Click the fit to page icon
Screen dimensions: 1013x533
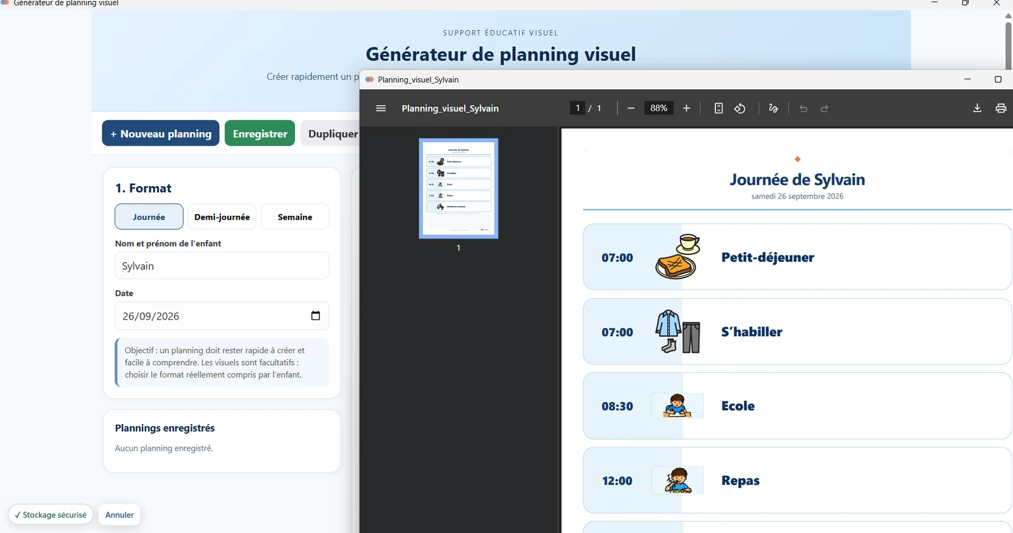pos(719,108)
